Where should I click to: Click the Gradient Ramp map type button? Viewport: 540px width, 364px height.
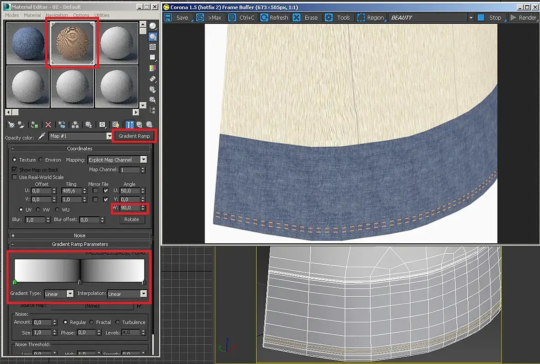134,136
